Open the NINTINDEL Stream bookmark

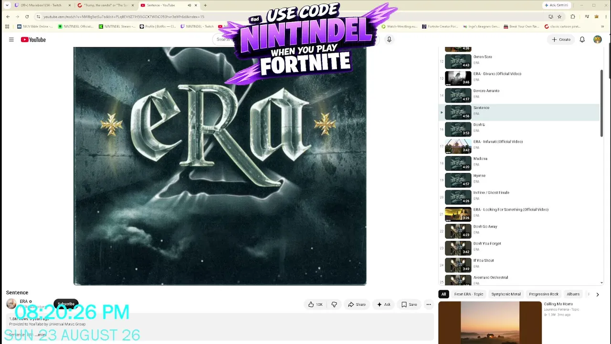point(117,26)
